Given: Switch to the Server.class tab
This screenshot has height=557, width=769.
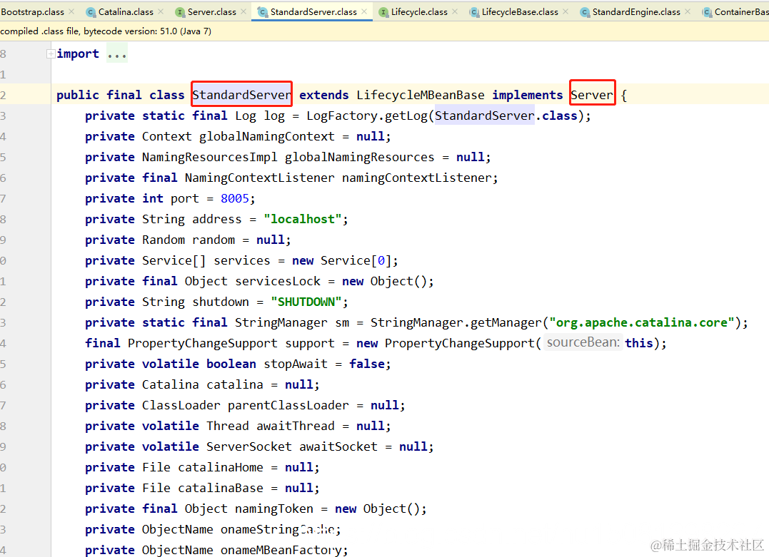Looking at the screenshot, I should [212, 11].
